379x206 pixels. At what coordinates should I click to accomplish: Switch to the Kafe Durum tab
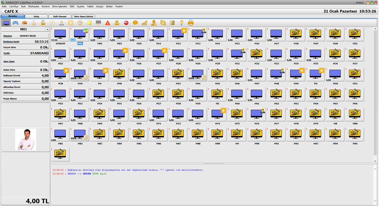(60, 16)
